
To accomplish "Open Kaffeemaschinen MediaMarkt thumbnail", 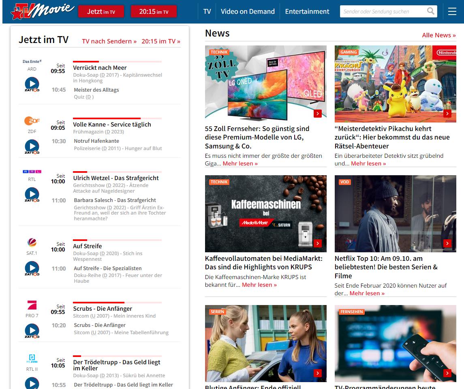I will [x=266, y=214].
